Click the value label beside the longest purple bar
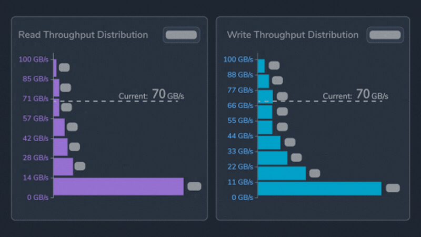This screenshot has width=421, height=237. tap(194, 186)
